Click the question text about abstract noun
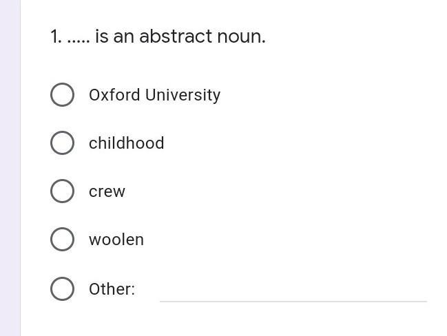Screen dimensions: 447x336 point(158,36)
